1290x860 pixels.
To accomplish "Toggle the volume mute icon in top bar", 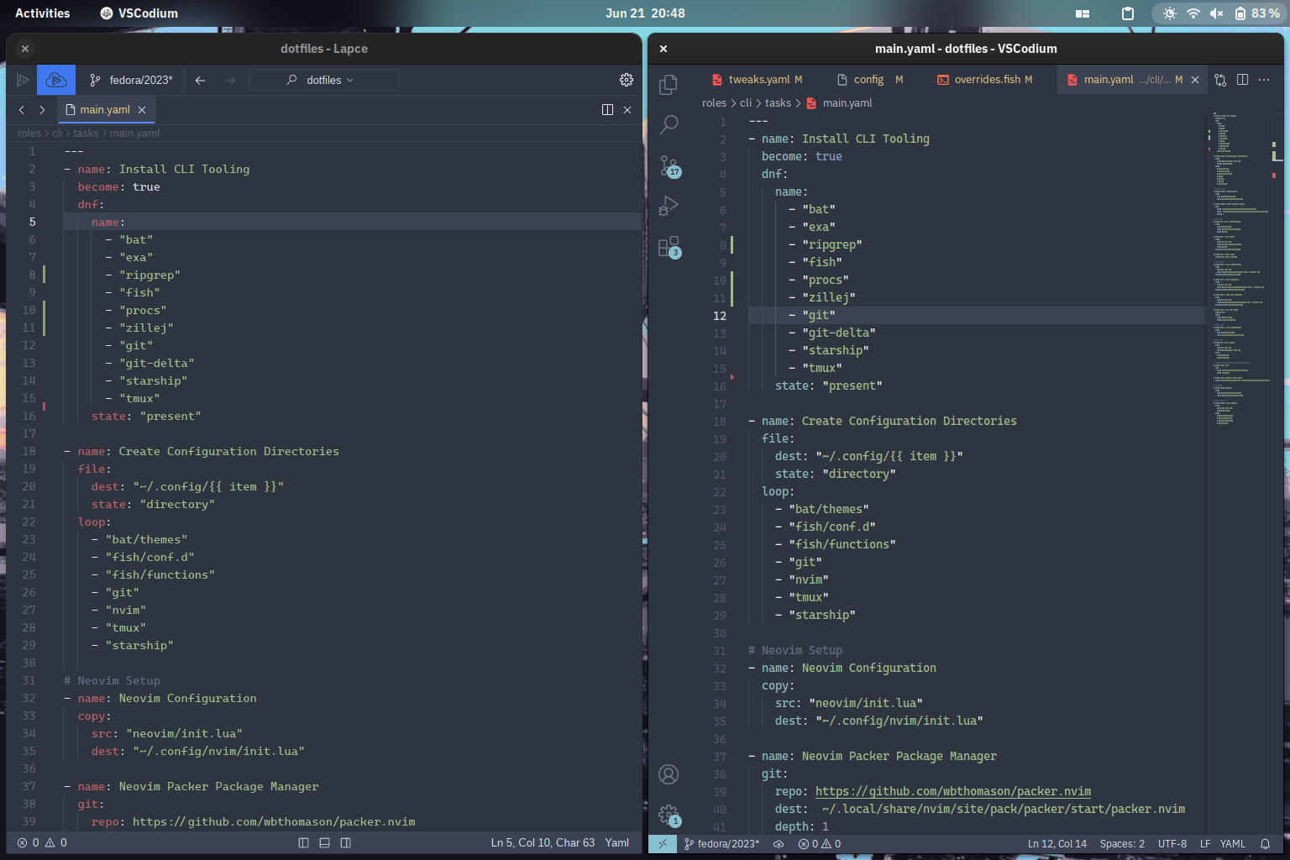I will click(x=1216, y=13).
